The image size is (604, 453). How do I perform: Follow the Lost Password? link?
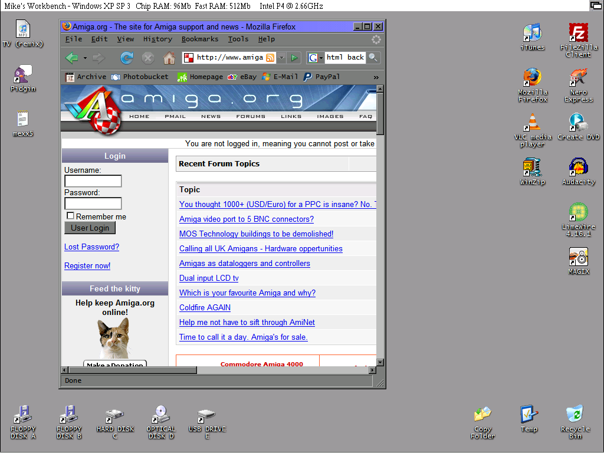91,247
